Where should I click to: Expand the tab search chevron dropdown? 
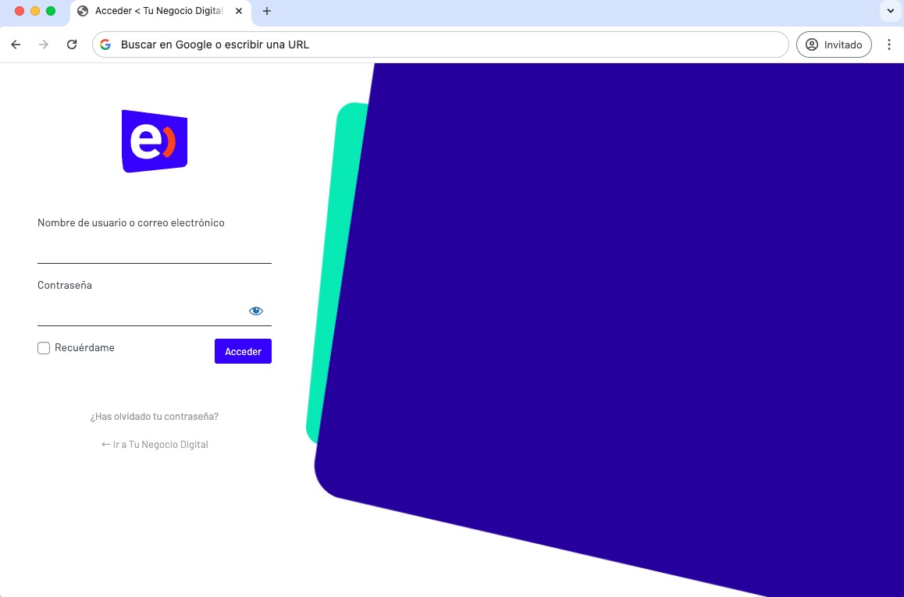pyautogui.click(x=890, y=11)
